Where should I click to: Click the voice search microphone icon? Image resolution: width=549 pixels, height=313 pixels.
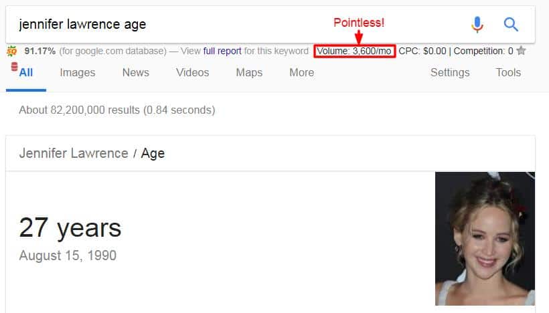pyautogui.click(x=477, y=25)
